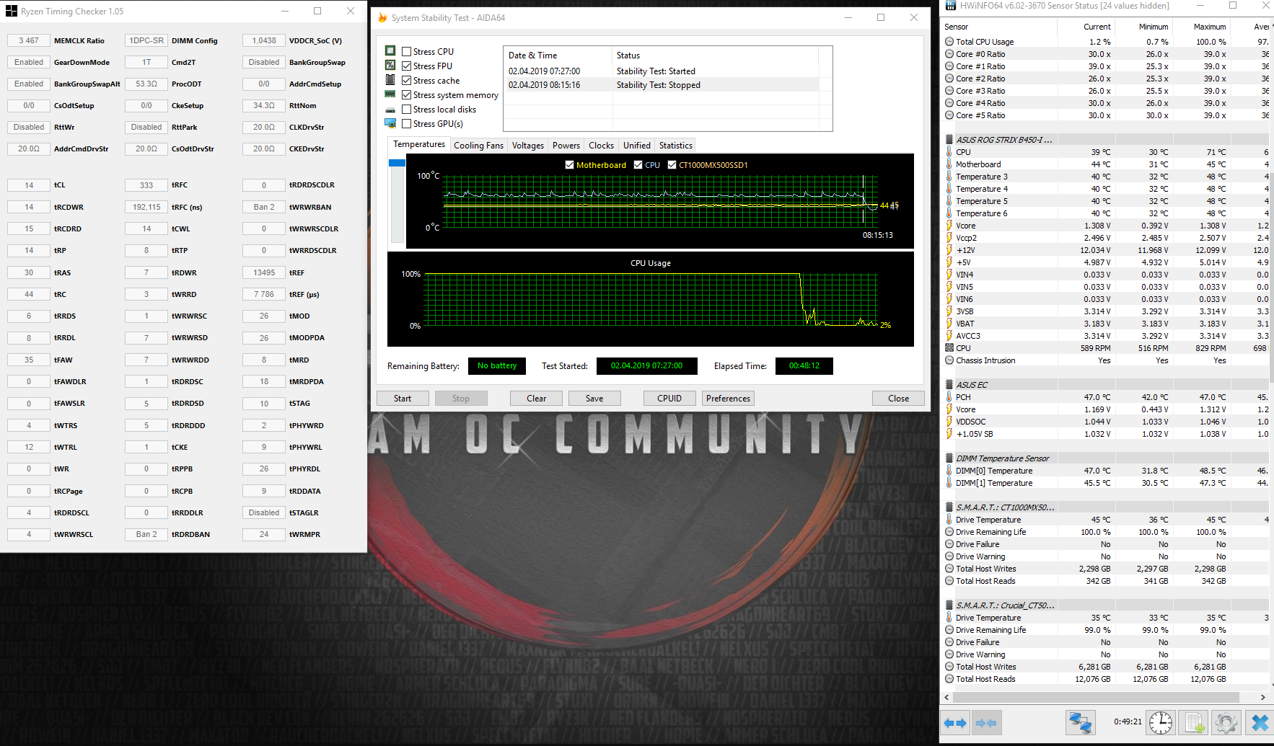Click the chip icon beside Stress CPU
Image resolution: width=1274 pixels, height=746 pixels.
(x=390, y=50)
